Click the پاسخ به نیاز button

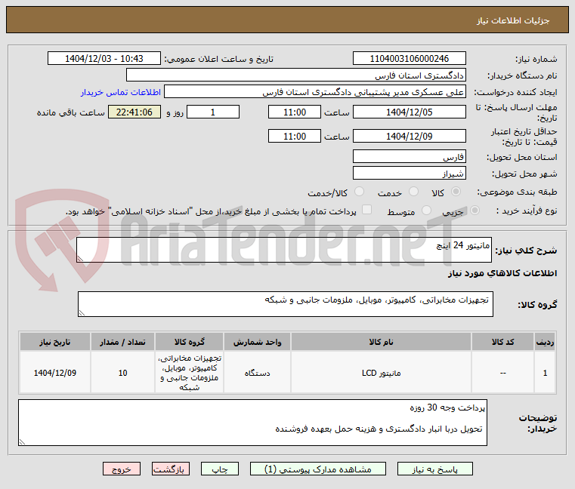(435, 469)
